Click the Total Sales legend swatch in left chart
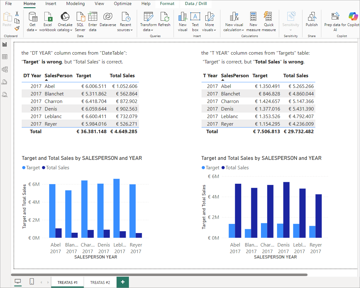Image resolution: width=360 pixels, height=288 pixels. tap(44, 168)
